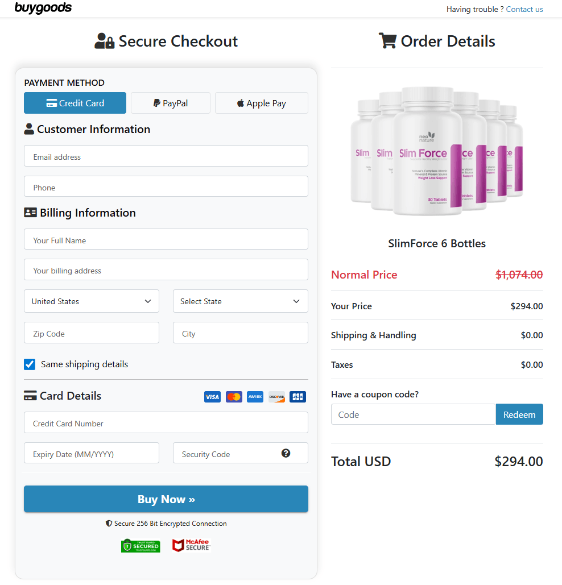
Task: Click the shopping cart icon near Order Details
Action: (388, 40)
